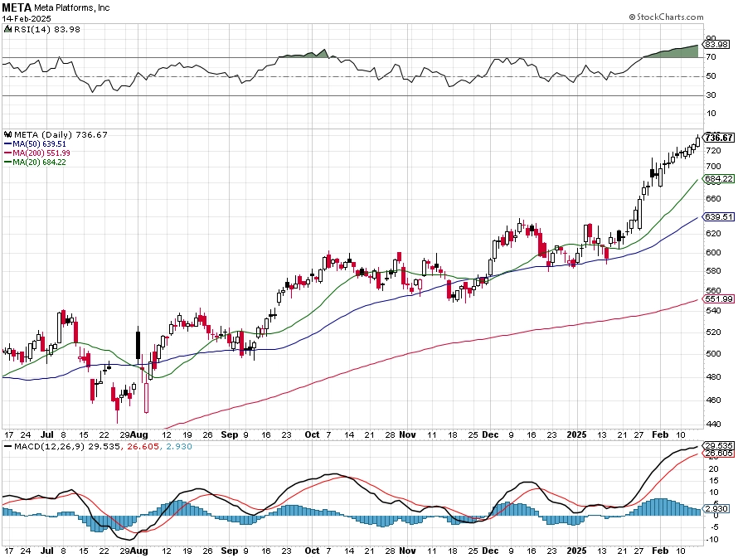
Task: Click the META ticker symbol title
Action: pos(17,7)
